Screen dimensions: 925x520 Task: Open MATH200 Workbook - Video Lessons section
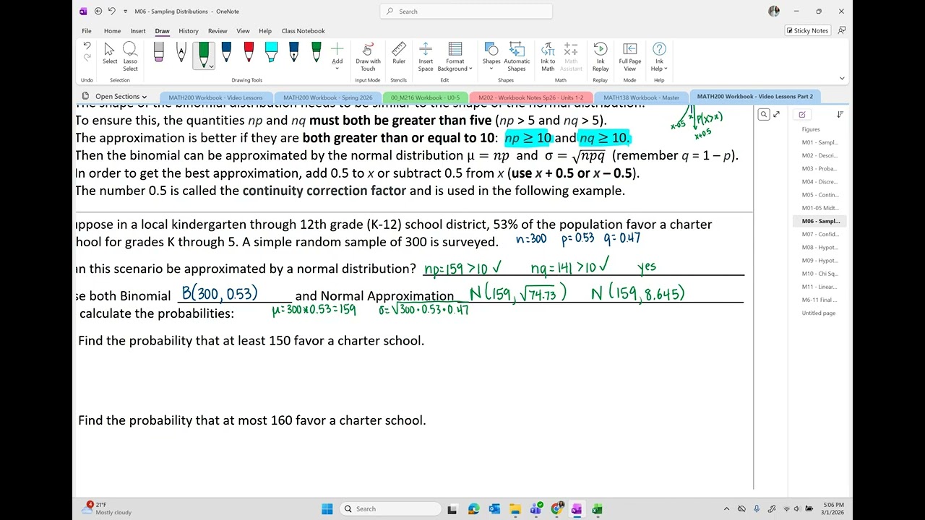coord(215,97)
